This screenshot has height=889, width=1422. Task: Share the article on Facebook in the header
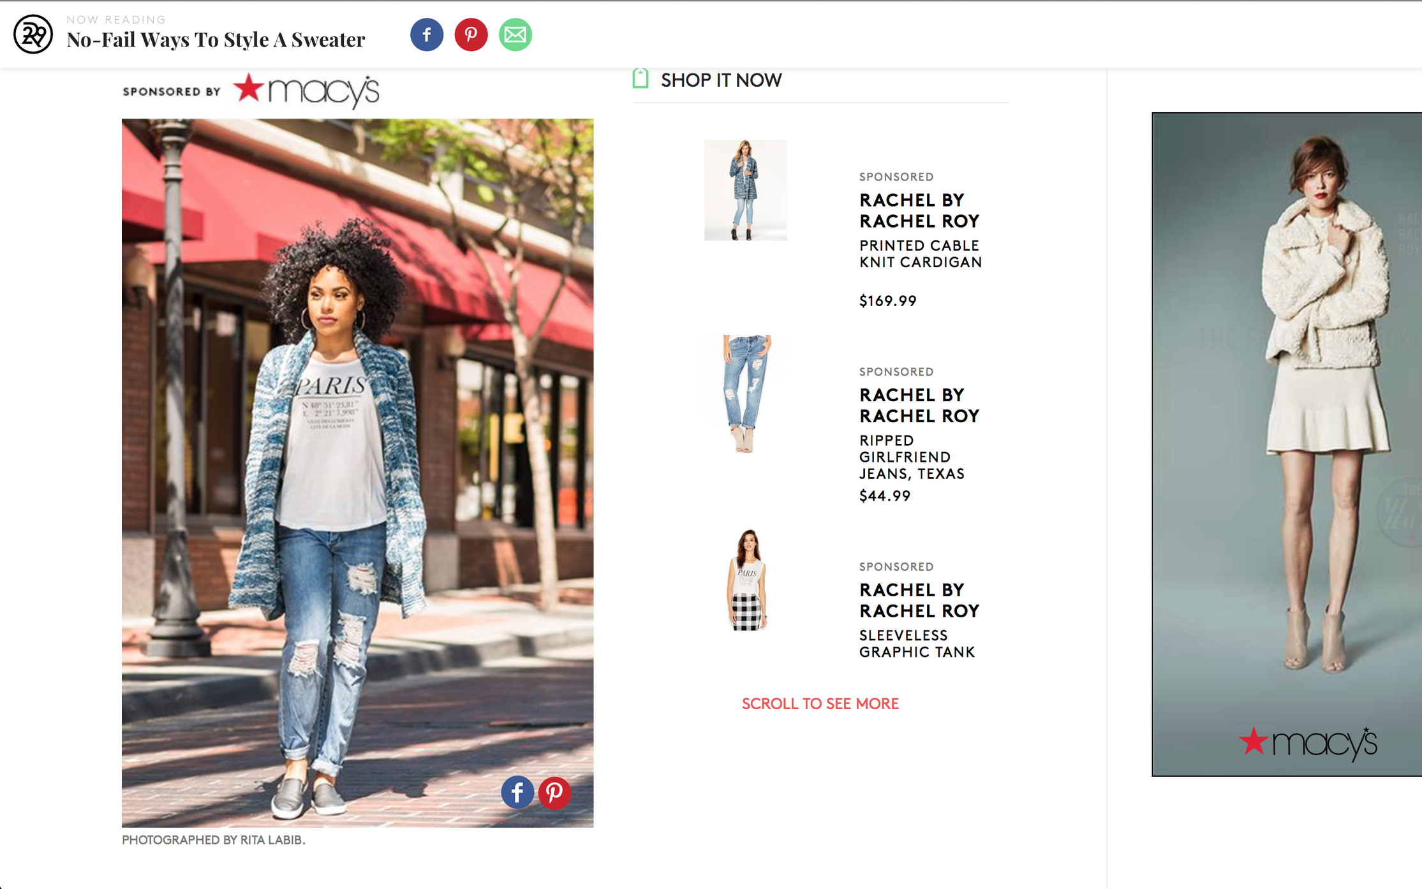[x=427, y=34]
